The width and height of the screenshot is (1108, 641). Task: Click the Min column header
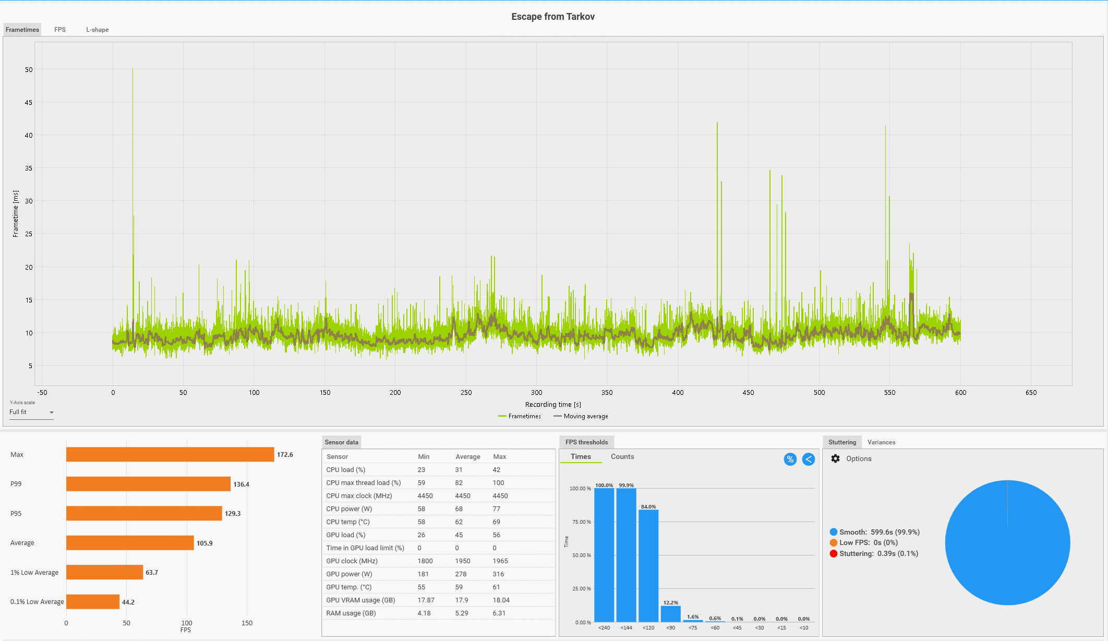click(424, 456)
